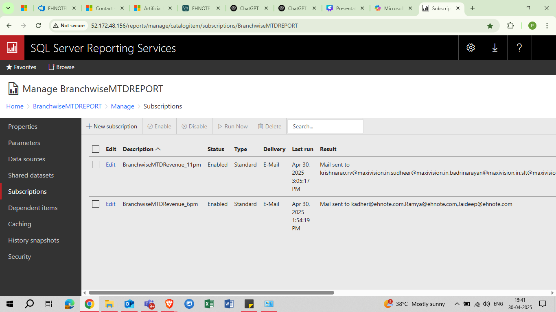Open the History snapshots sidebar tab
The width and height of the screenshot is (556, 312).
[41, 240]
